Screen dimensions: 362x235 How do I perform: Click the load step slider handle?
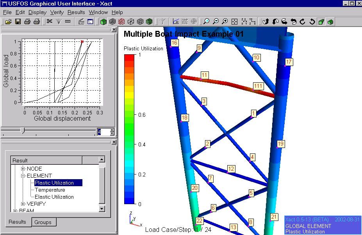coord(22,131)
